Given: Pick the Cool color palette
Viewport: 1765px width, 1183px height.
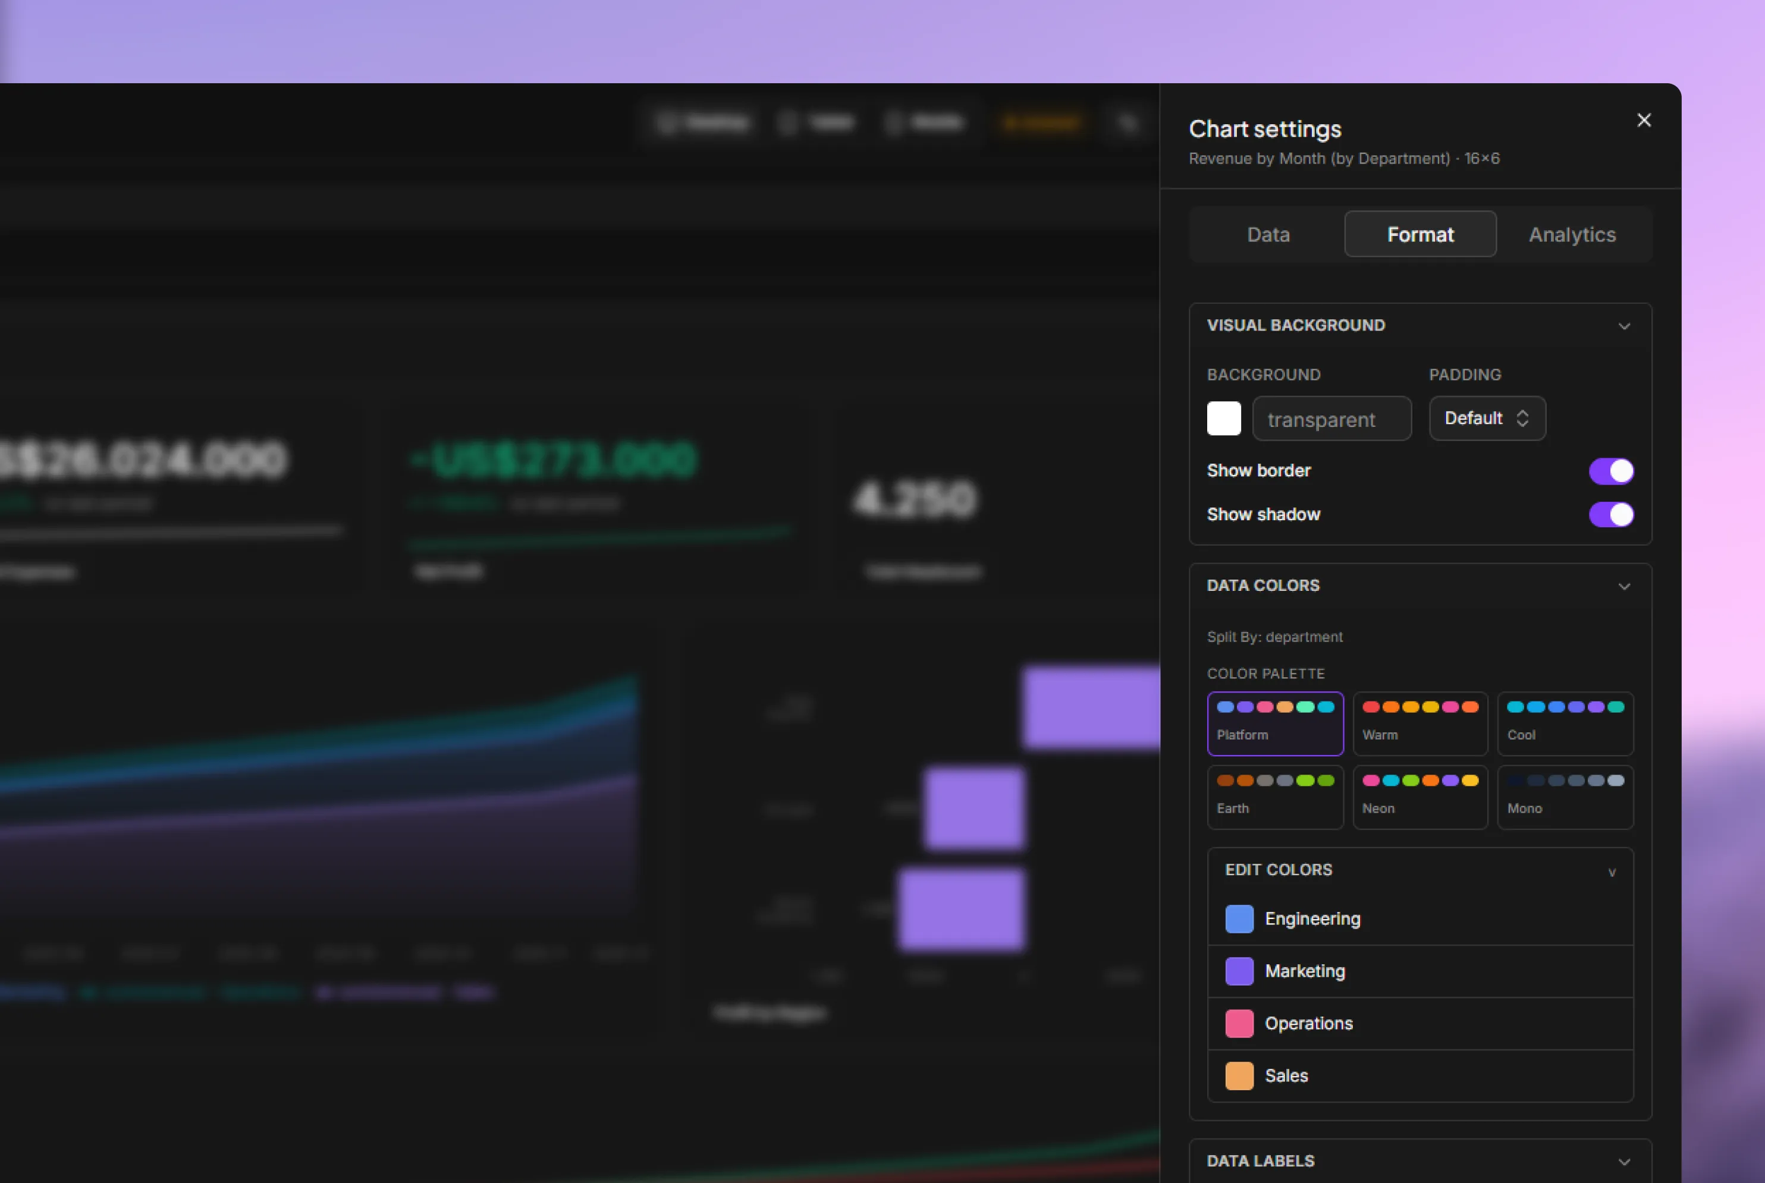Looking at the screenshot, I should [1565, 723].
